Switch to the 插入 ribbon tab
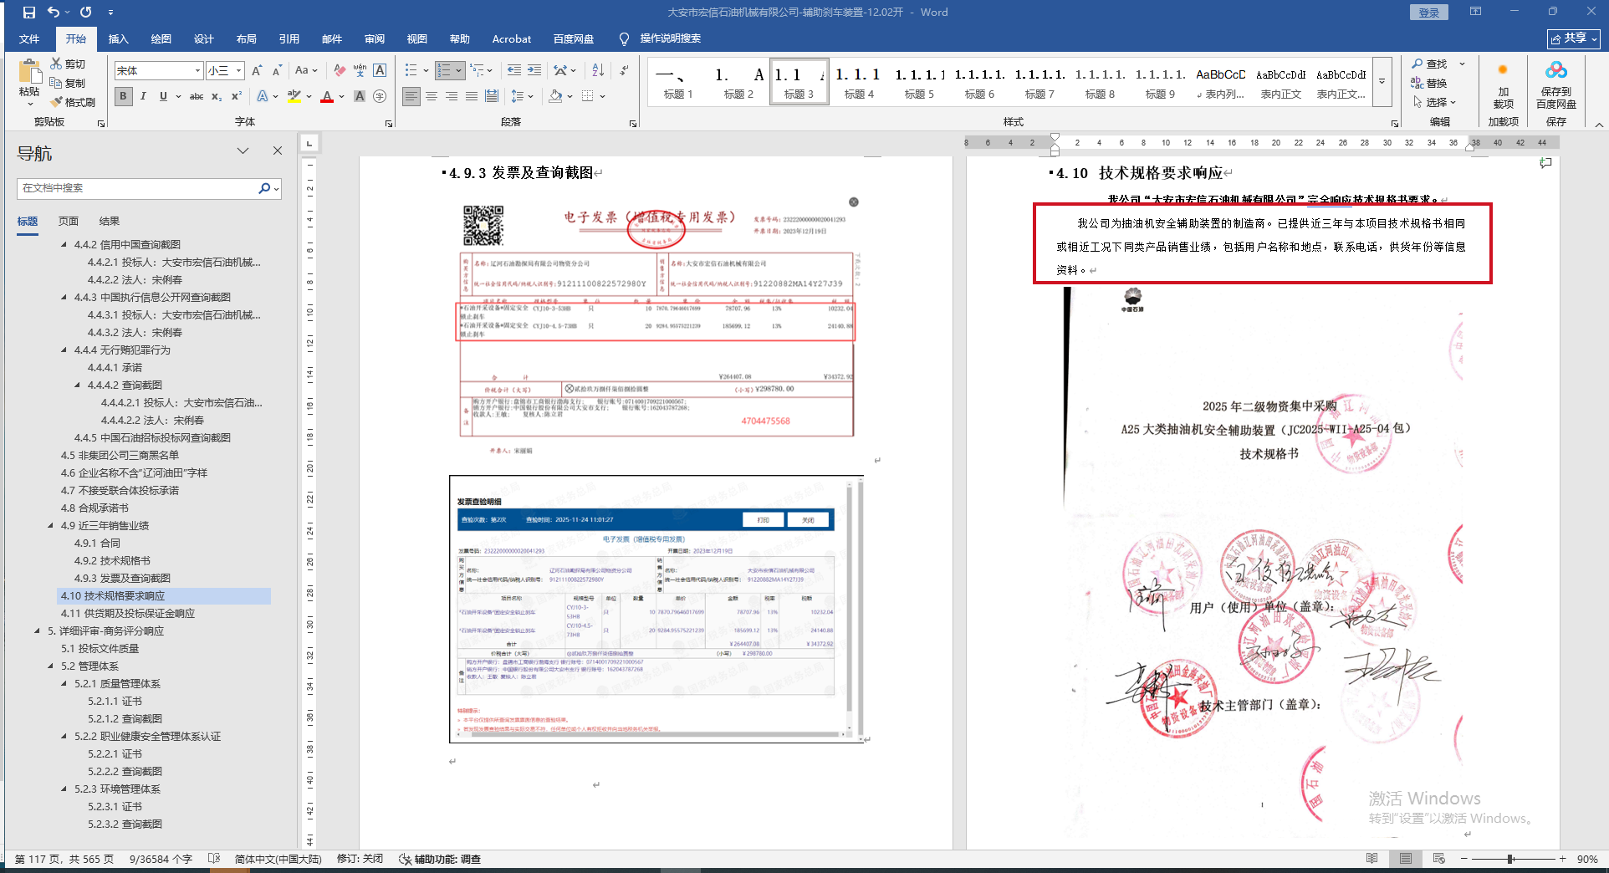This screenshot has width=1609, height=873. pyautogui.click(x=118, y=38)
